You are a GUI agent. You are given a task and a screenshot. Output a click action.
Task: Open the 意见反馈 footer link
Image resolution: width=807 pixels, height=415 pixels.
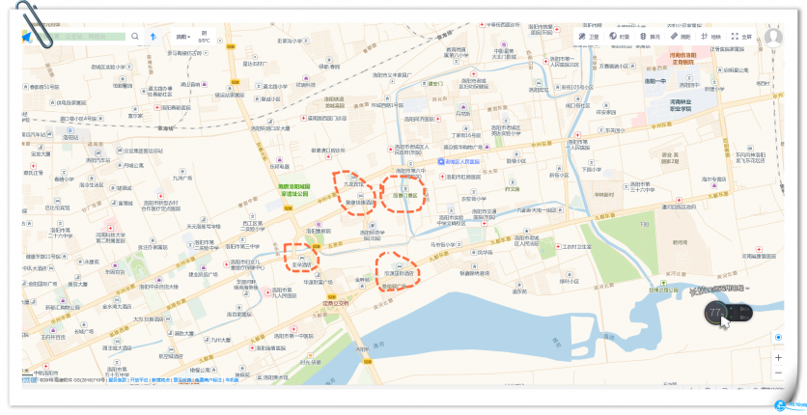[181, 380]
